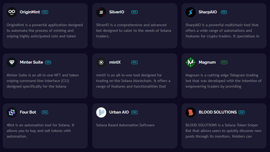Image resolution: width=270 pixels, height=152 pixels.
Task: Click the Urban AIO logo icon
Action: point(101,112)
